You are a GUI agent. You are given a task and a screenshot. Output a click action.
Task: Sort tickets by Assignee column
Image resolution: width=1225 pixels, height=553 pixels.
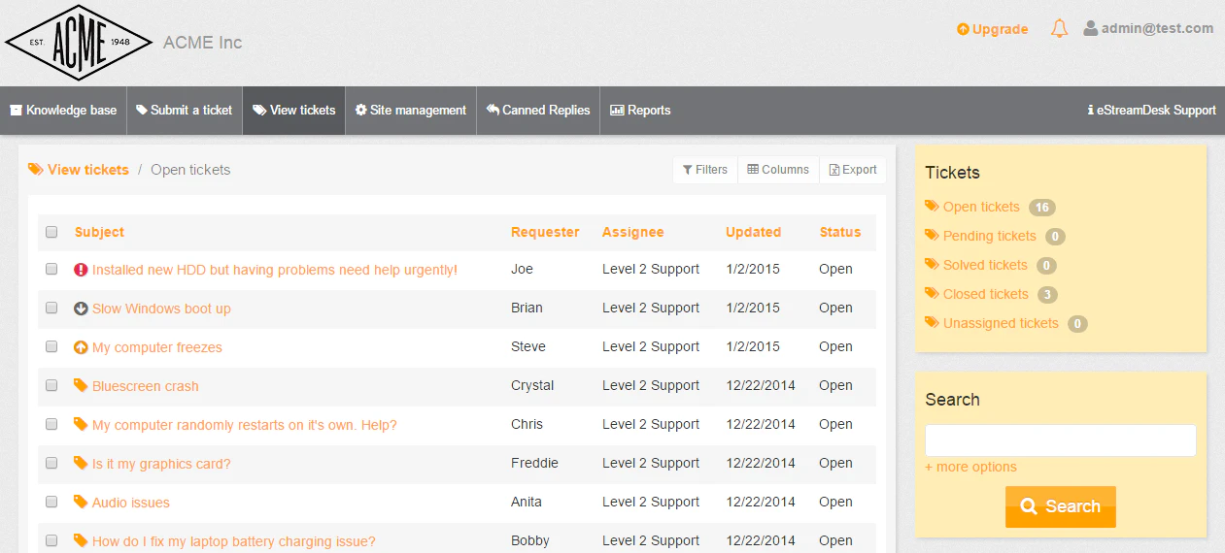click(633, 232)
